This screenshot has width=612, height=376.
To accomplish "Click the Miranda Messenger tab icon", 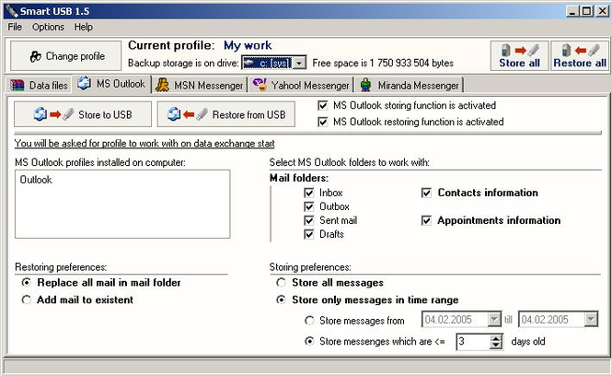I will [365, 85].
